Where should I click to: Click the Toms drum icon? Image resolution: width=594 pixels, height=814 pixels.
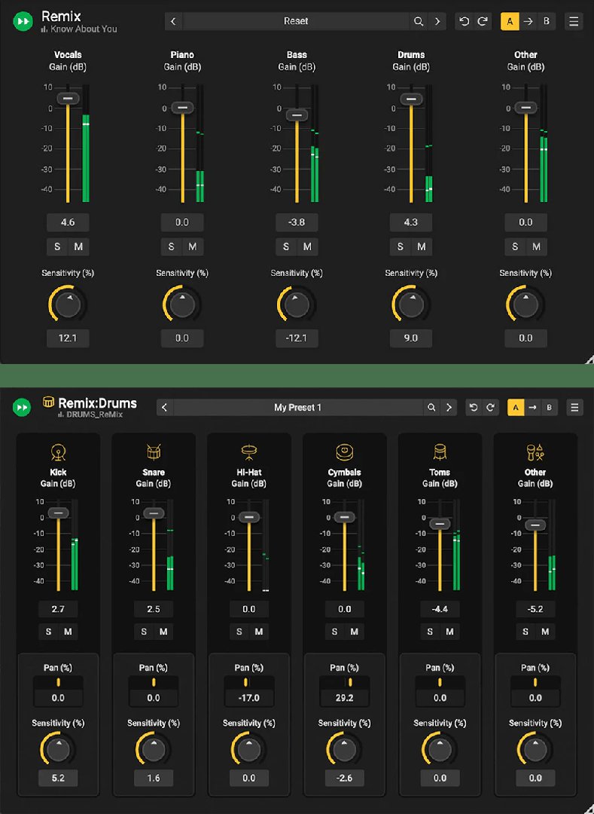click(440, 452)
